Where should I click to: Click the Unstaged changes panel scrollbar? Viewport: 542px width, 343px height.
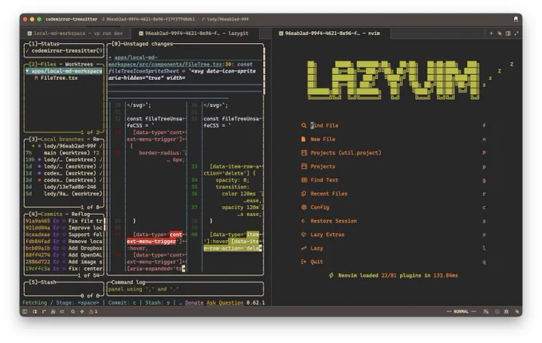click(x=265, y=71)
